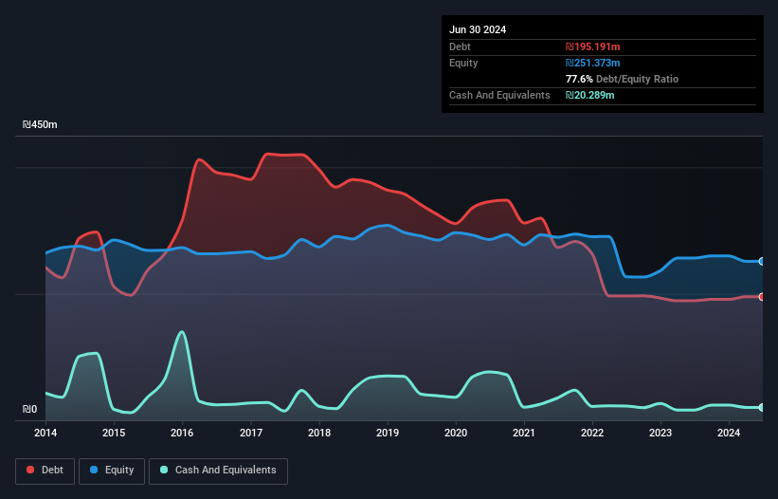
Task: Click the Equity label in tooltip
Action: (x=463, y=63)
